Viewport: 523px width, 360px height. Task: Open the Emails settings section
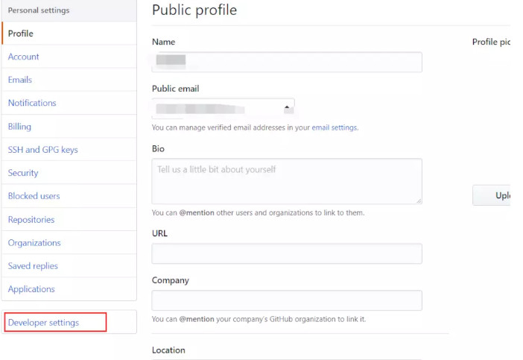click(x=20, y=80)
